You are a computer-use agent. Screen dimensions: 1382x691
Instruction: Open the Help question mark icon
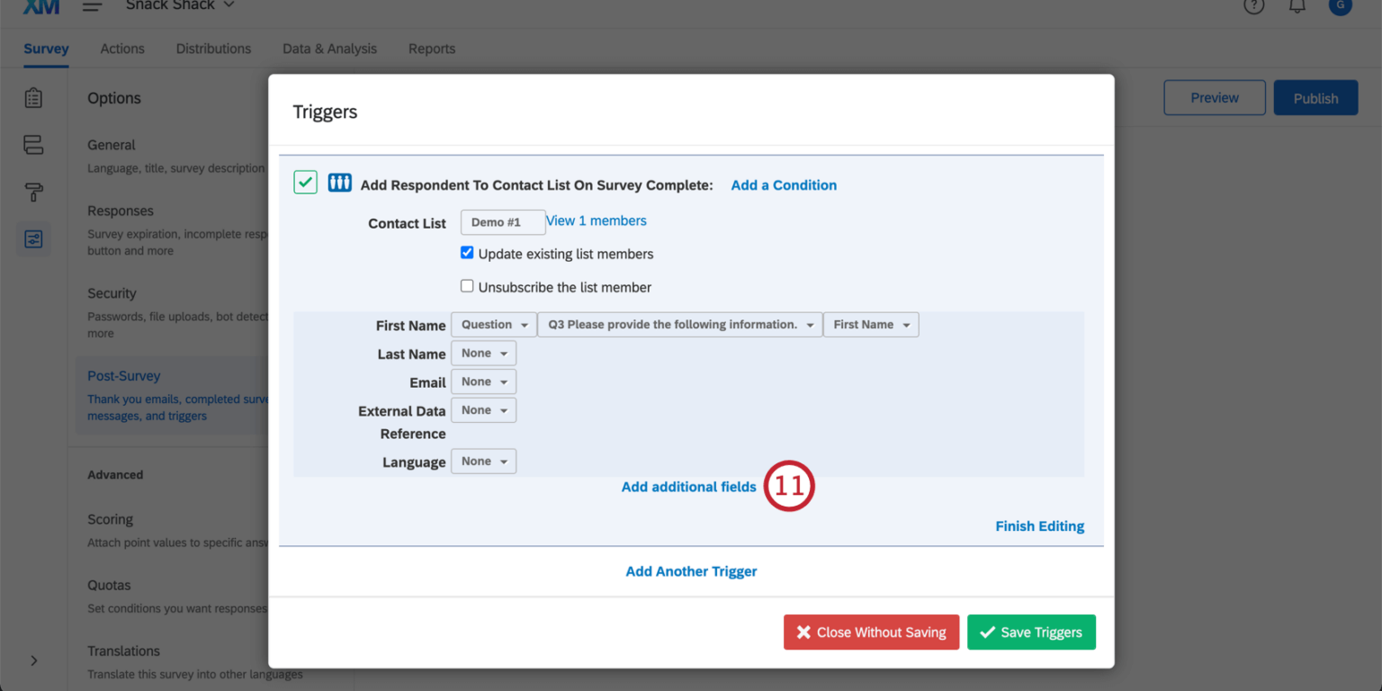point(1254,6)
